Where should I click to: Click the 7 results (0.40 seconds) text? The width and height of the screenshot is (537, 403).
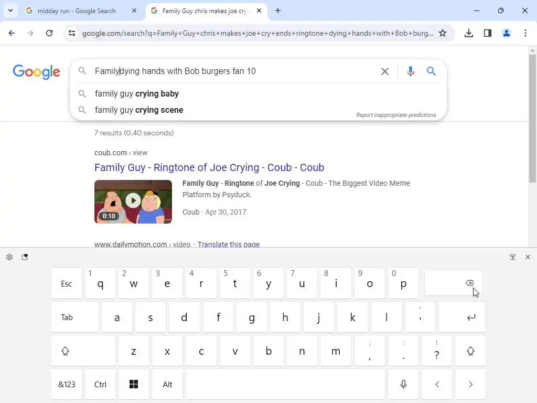click(x=134, y=133)
